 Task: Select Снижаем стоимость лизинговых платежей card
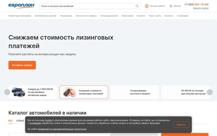[x=84, y=92]
